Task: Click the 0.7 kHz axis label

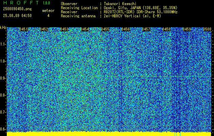Action: [x=3, y=112]
